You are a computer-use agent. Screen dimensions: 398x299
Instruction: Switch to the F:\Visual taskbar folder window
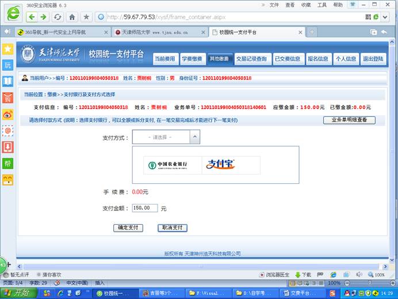(x=209, y=293)
